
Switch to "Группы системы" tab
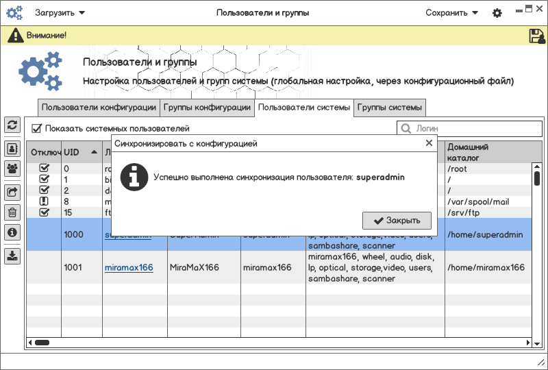pyautogui.click(x=389, y=108)
